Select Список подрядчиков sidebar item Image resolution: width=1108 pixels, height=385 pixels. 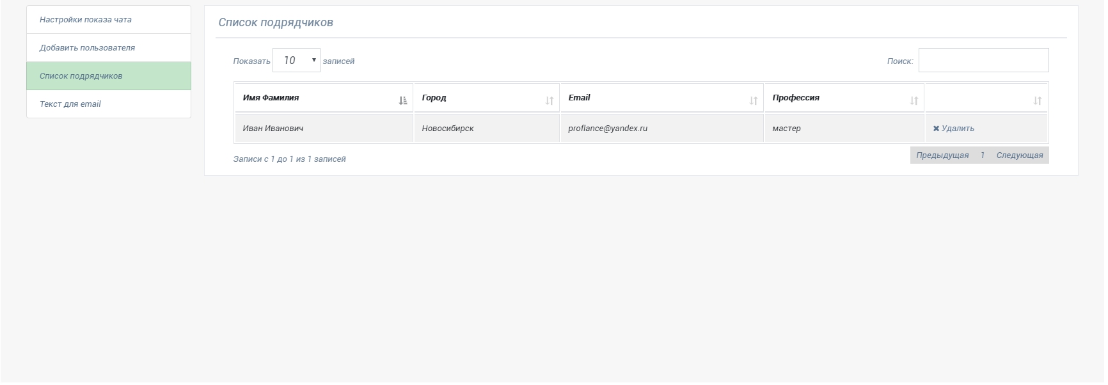[x=81, y=76]
